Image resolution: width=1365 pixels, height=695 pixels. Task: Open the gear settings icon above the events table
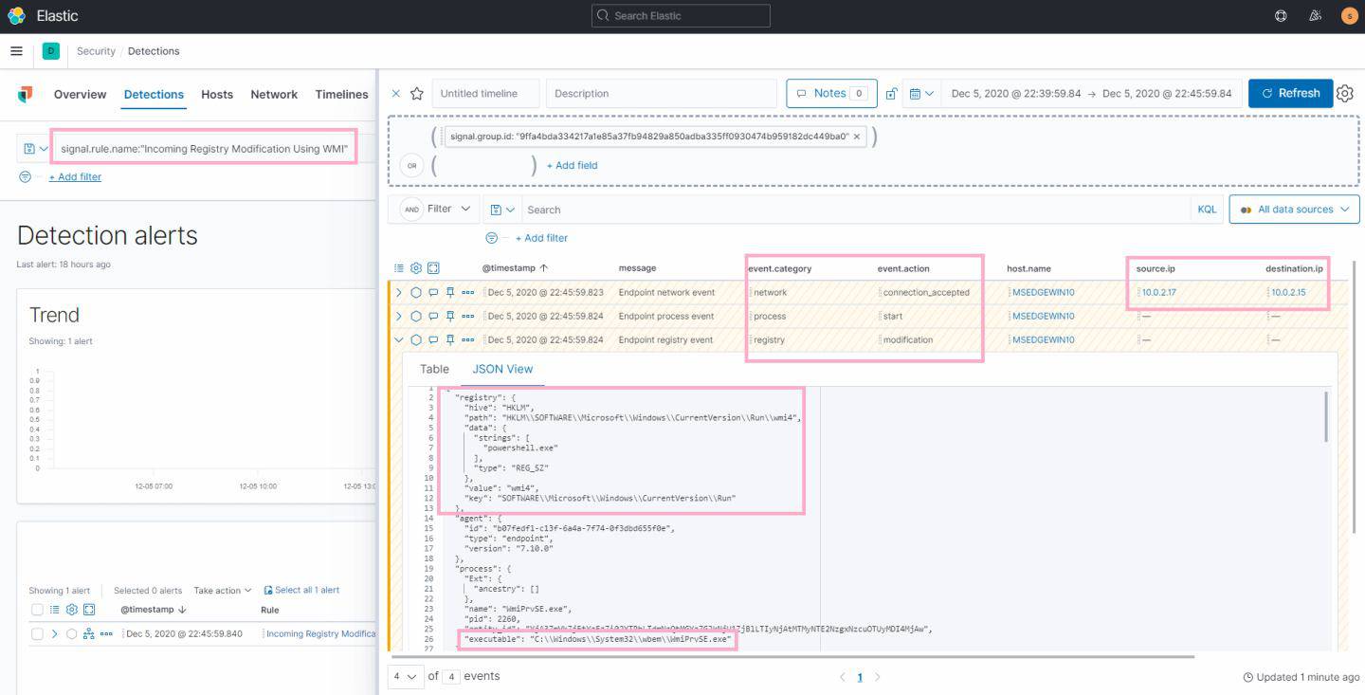[x=414, y=267]
